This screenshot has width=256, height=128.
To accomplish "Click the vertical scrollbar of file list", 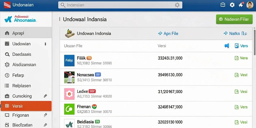I will tap(254, 42).
